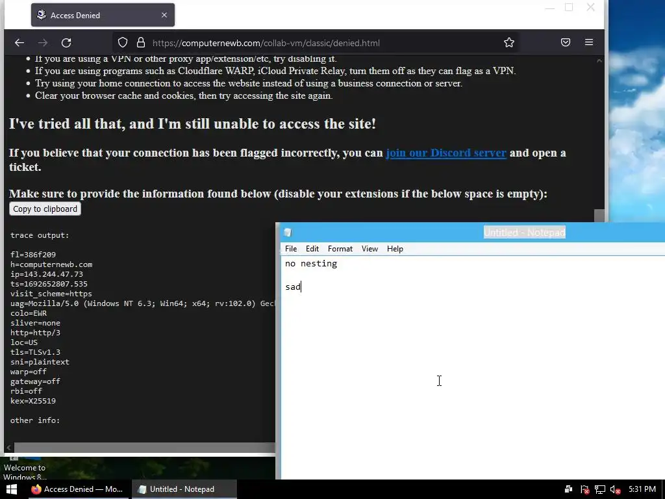The image size is (665, 499).
Task: Switch to Access Denied Firefox taskbar button
Action: [x=77, y=489]
